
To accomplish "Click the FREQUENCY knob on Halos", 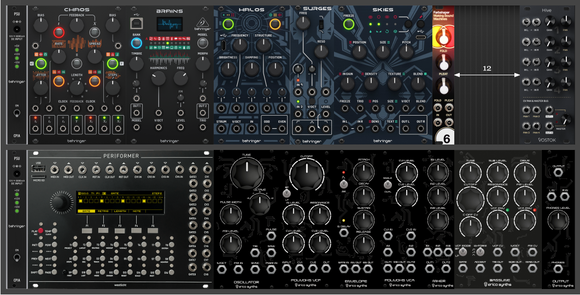I will click(240, 46).
